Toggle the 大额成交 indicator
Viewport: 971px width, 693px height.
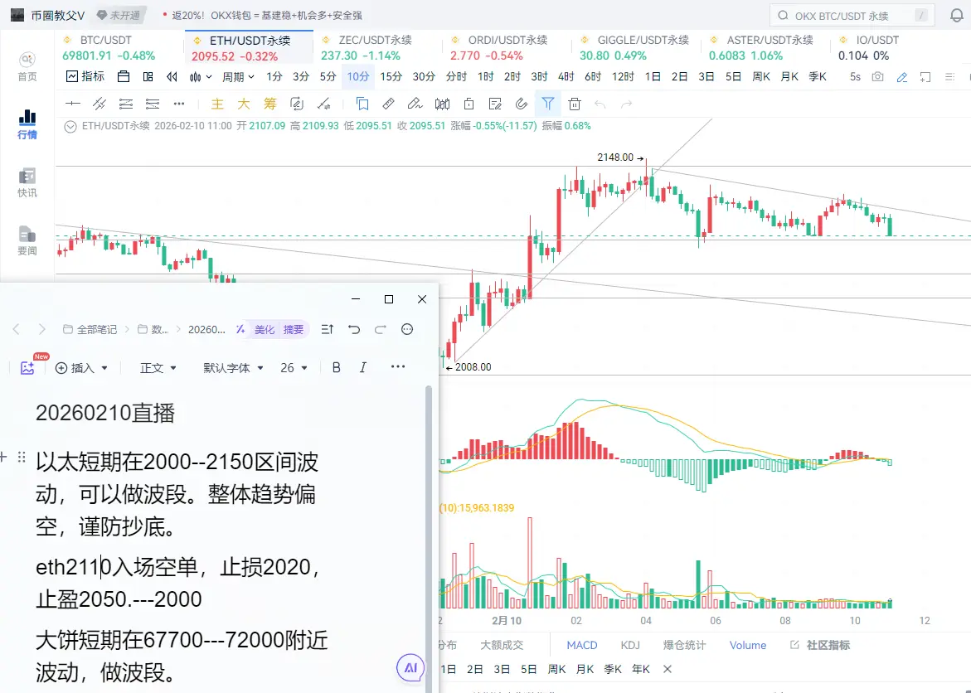click(502, 645)
